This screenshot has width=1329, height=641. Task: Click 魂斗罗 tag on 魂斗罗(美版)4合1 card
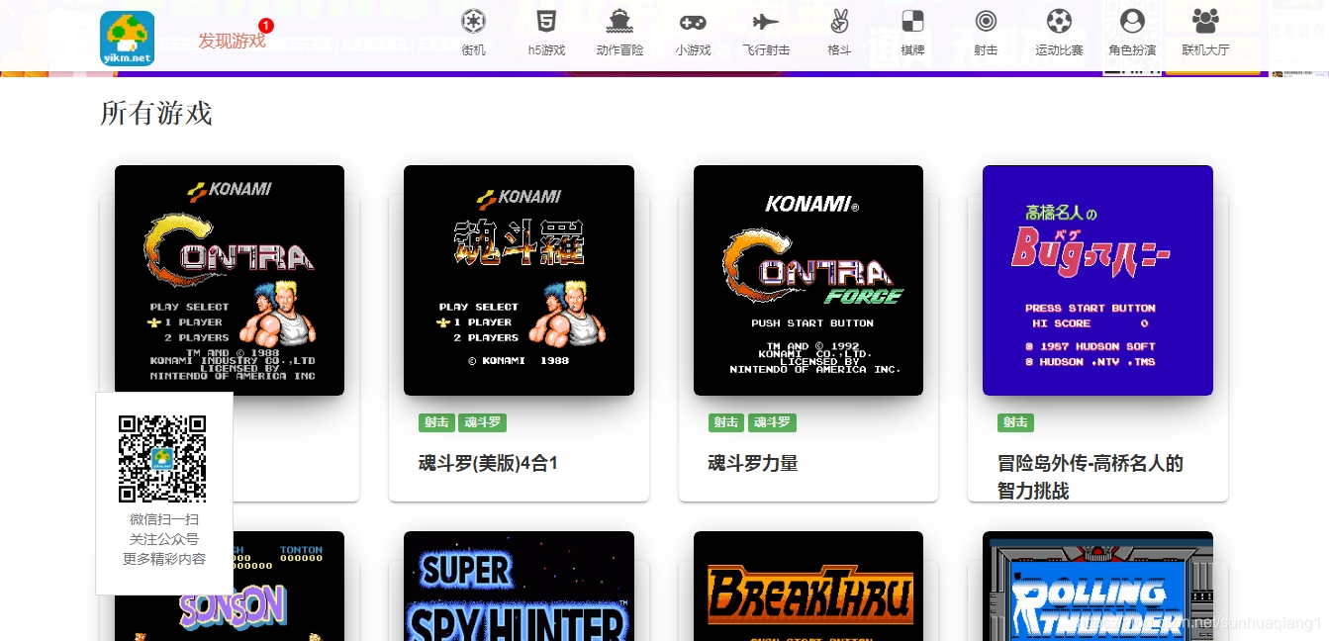pyautogui.click(x=483, y=422)
